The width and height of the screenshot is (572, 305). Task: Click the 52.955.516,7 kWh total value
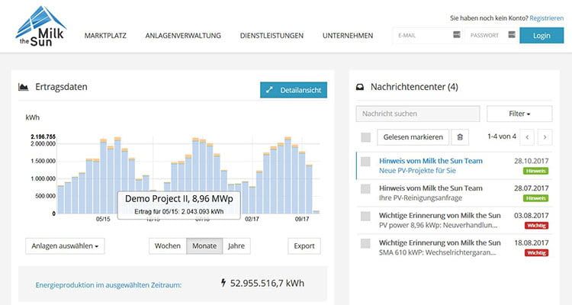[x=267, y=283]
